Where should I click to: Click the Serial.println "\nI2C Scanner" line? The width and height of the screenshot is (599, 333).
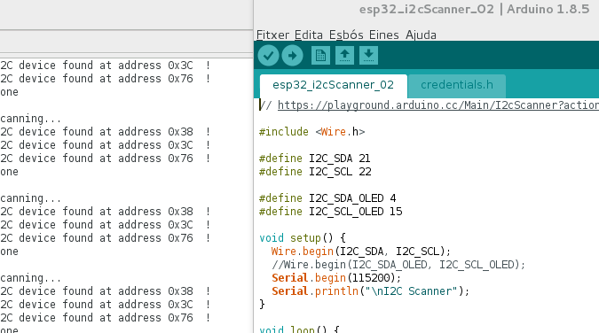pos(370,291)
